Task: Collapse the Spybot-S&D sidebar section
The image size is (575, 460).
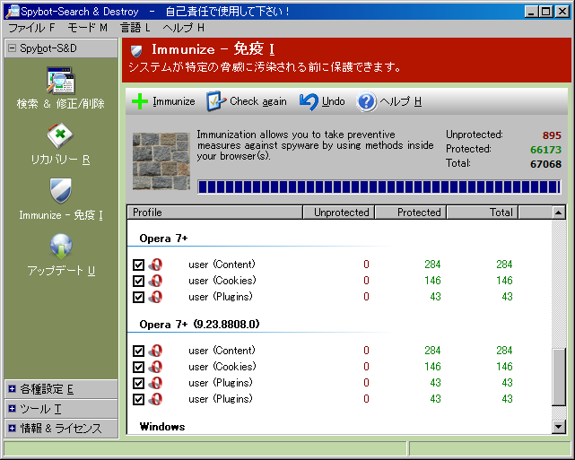Action: 12,48
